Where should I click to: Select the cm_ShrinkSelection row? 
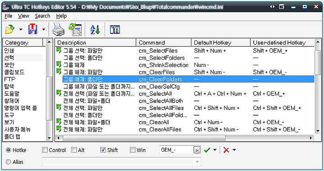(x=185, y=65)
